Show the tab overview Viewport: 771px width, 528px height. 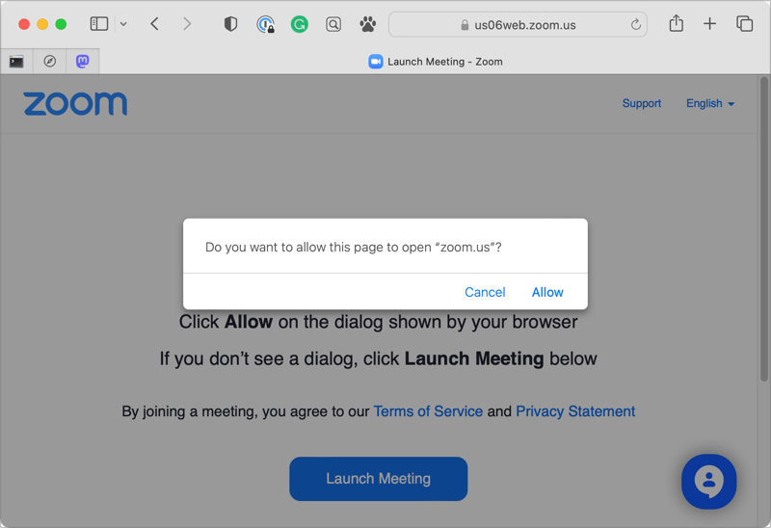(744, 24)
